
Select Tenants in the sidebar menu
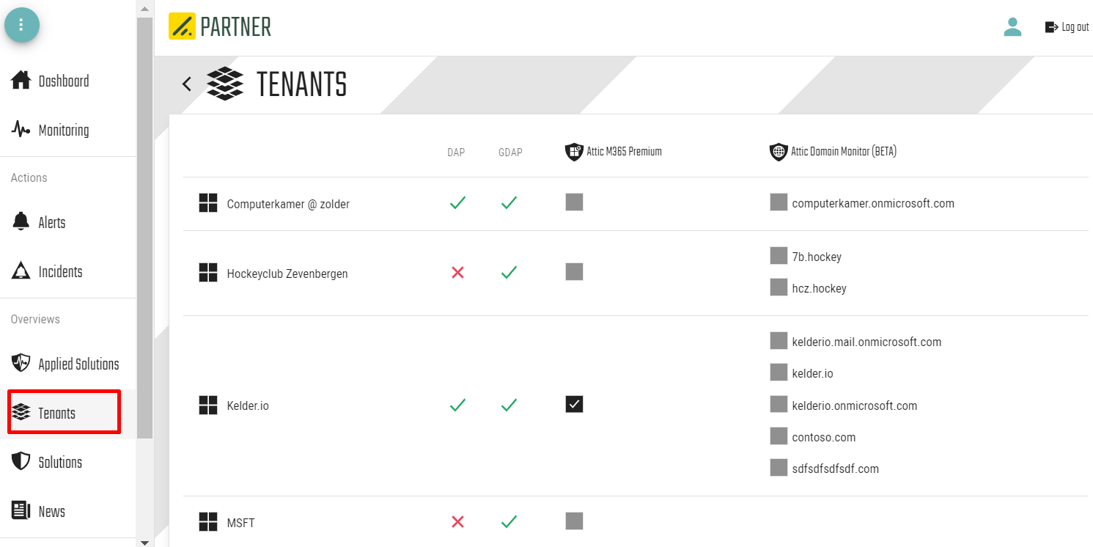tap(65, 413)
